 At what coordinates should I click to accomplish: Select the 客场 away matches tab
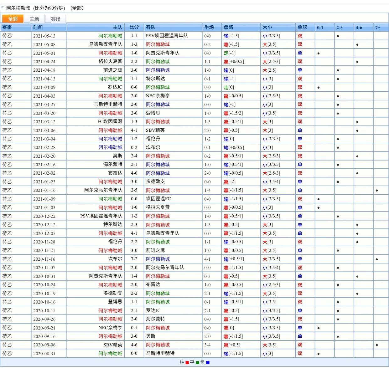point(55,19)
